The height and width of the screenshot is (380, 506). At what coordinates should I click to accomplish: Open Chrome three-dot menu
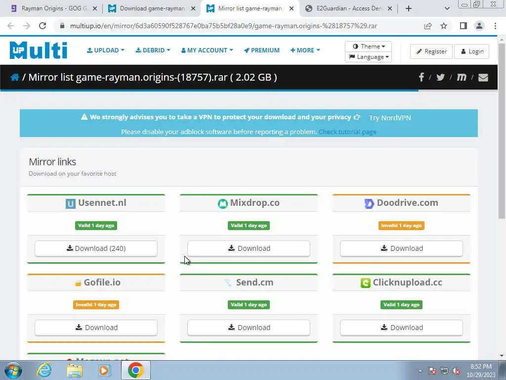495,26
